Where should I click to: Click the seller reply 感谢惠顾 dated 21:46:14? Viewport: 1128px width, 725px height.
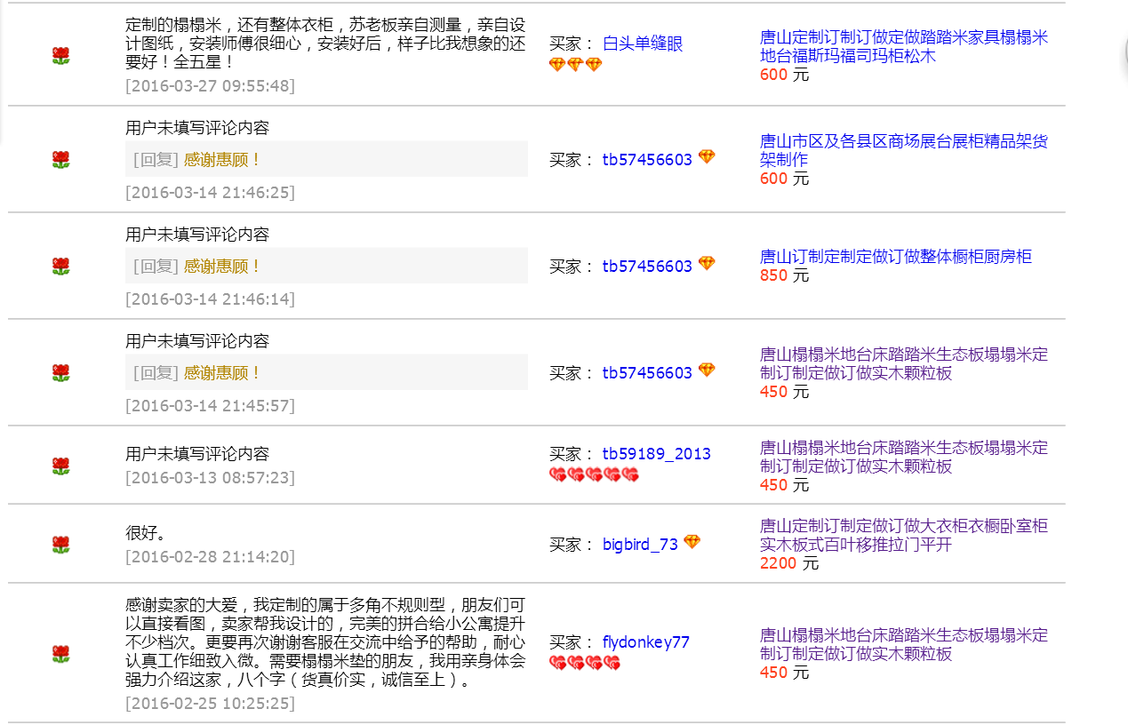[222, 267]
